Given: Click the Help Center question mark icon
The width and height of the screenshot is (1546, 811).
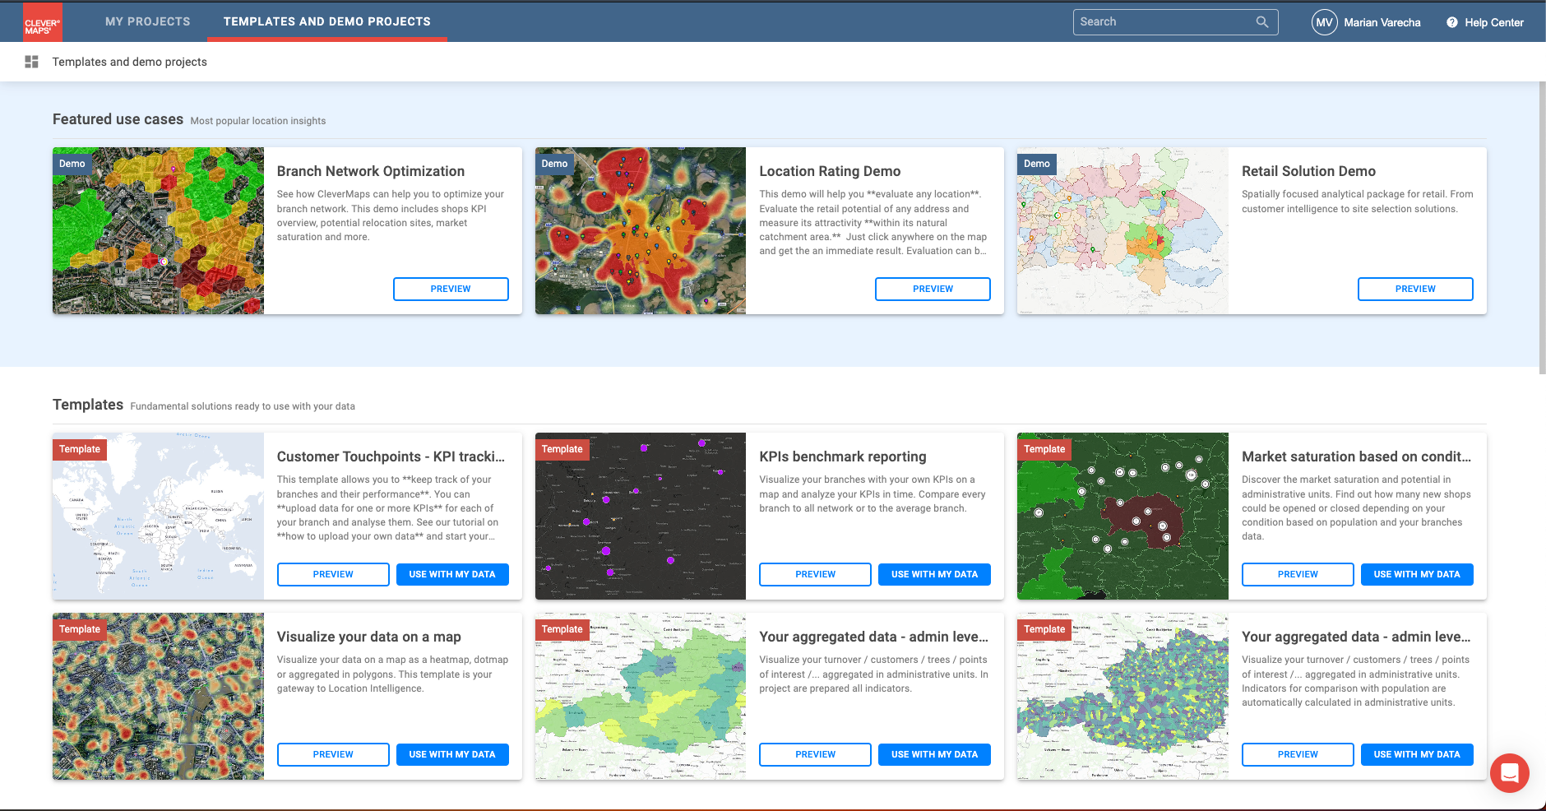Looking at the screenshot, I should point(1452,22).
